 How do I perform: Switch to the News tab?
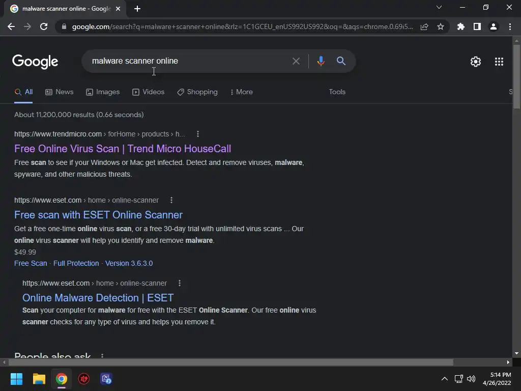point(60,92)
